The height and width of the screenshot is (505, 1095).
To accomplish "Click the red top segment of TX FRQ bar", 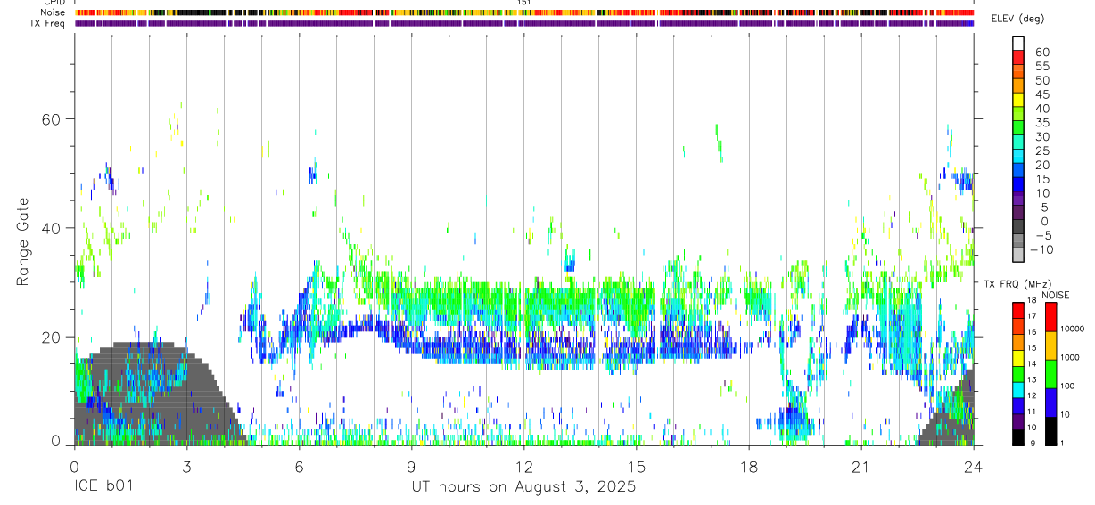I will point(1018,310).
